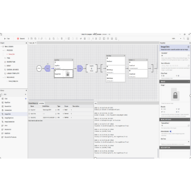Click the fit-to-screen bracket icon in the toolbar

click(89, 39)
